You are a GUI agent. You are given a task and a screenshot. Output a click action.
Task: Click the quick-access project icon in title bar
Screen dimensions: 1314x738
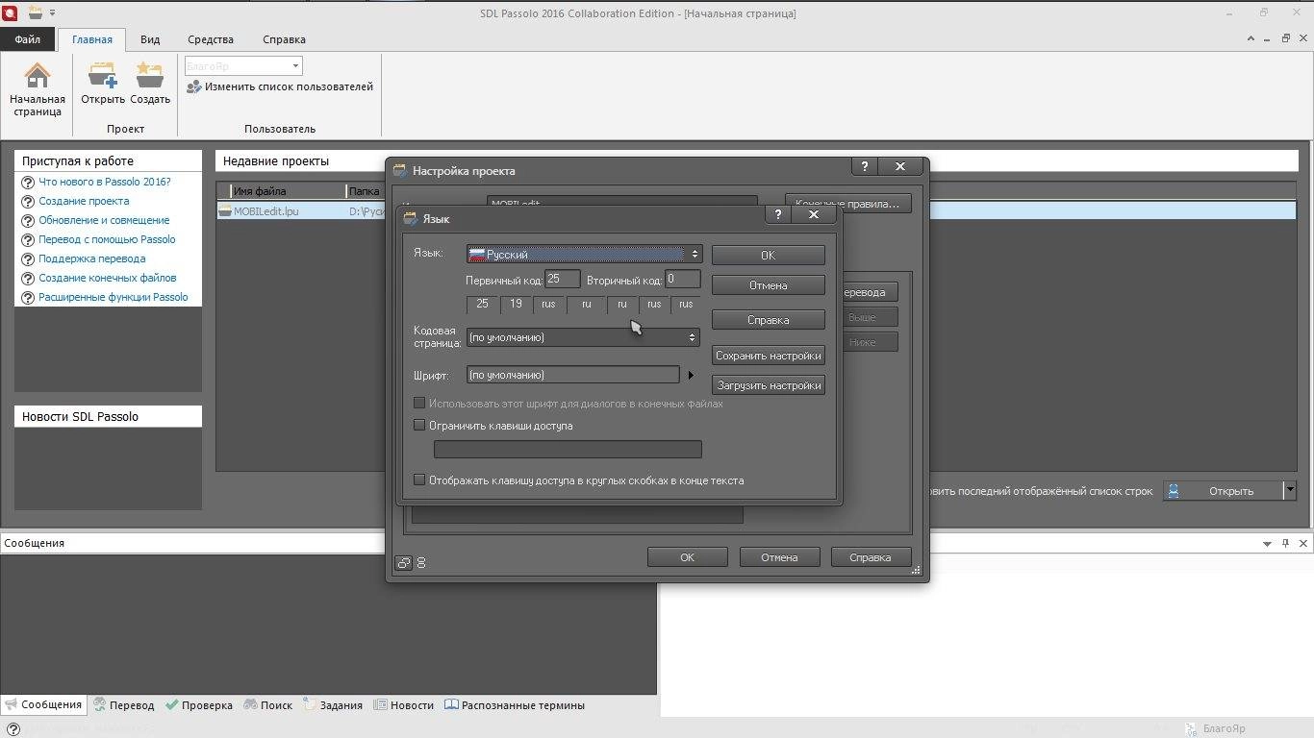coord(36,12)
